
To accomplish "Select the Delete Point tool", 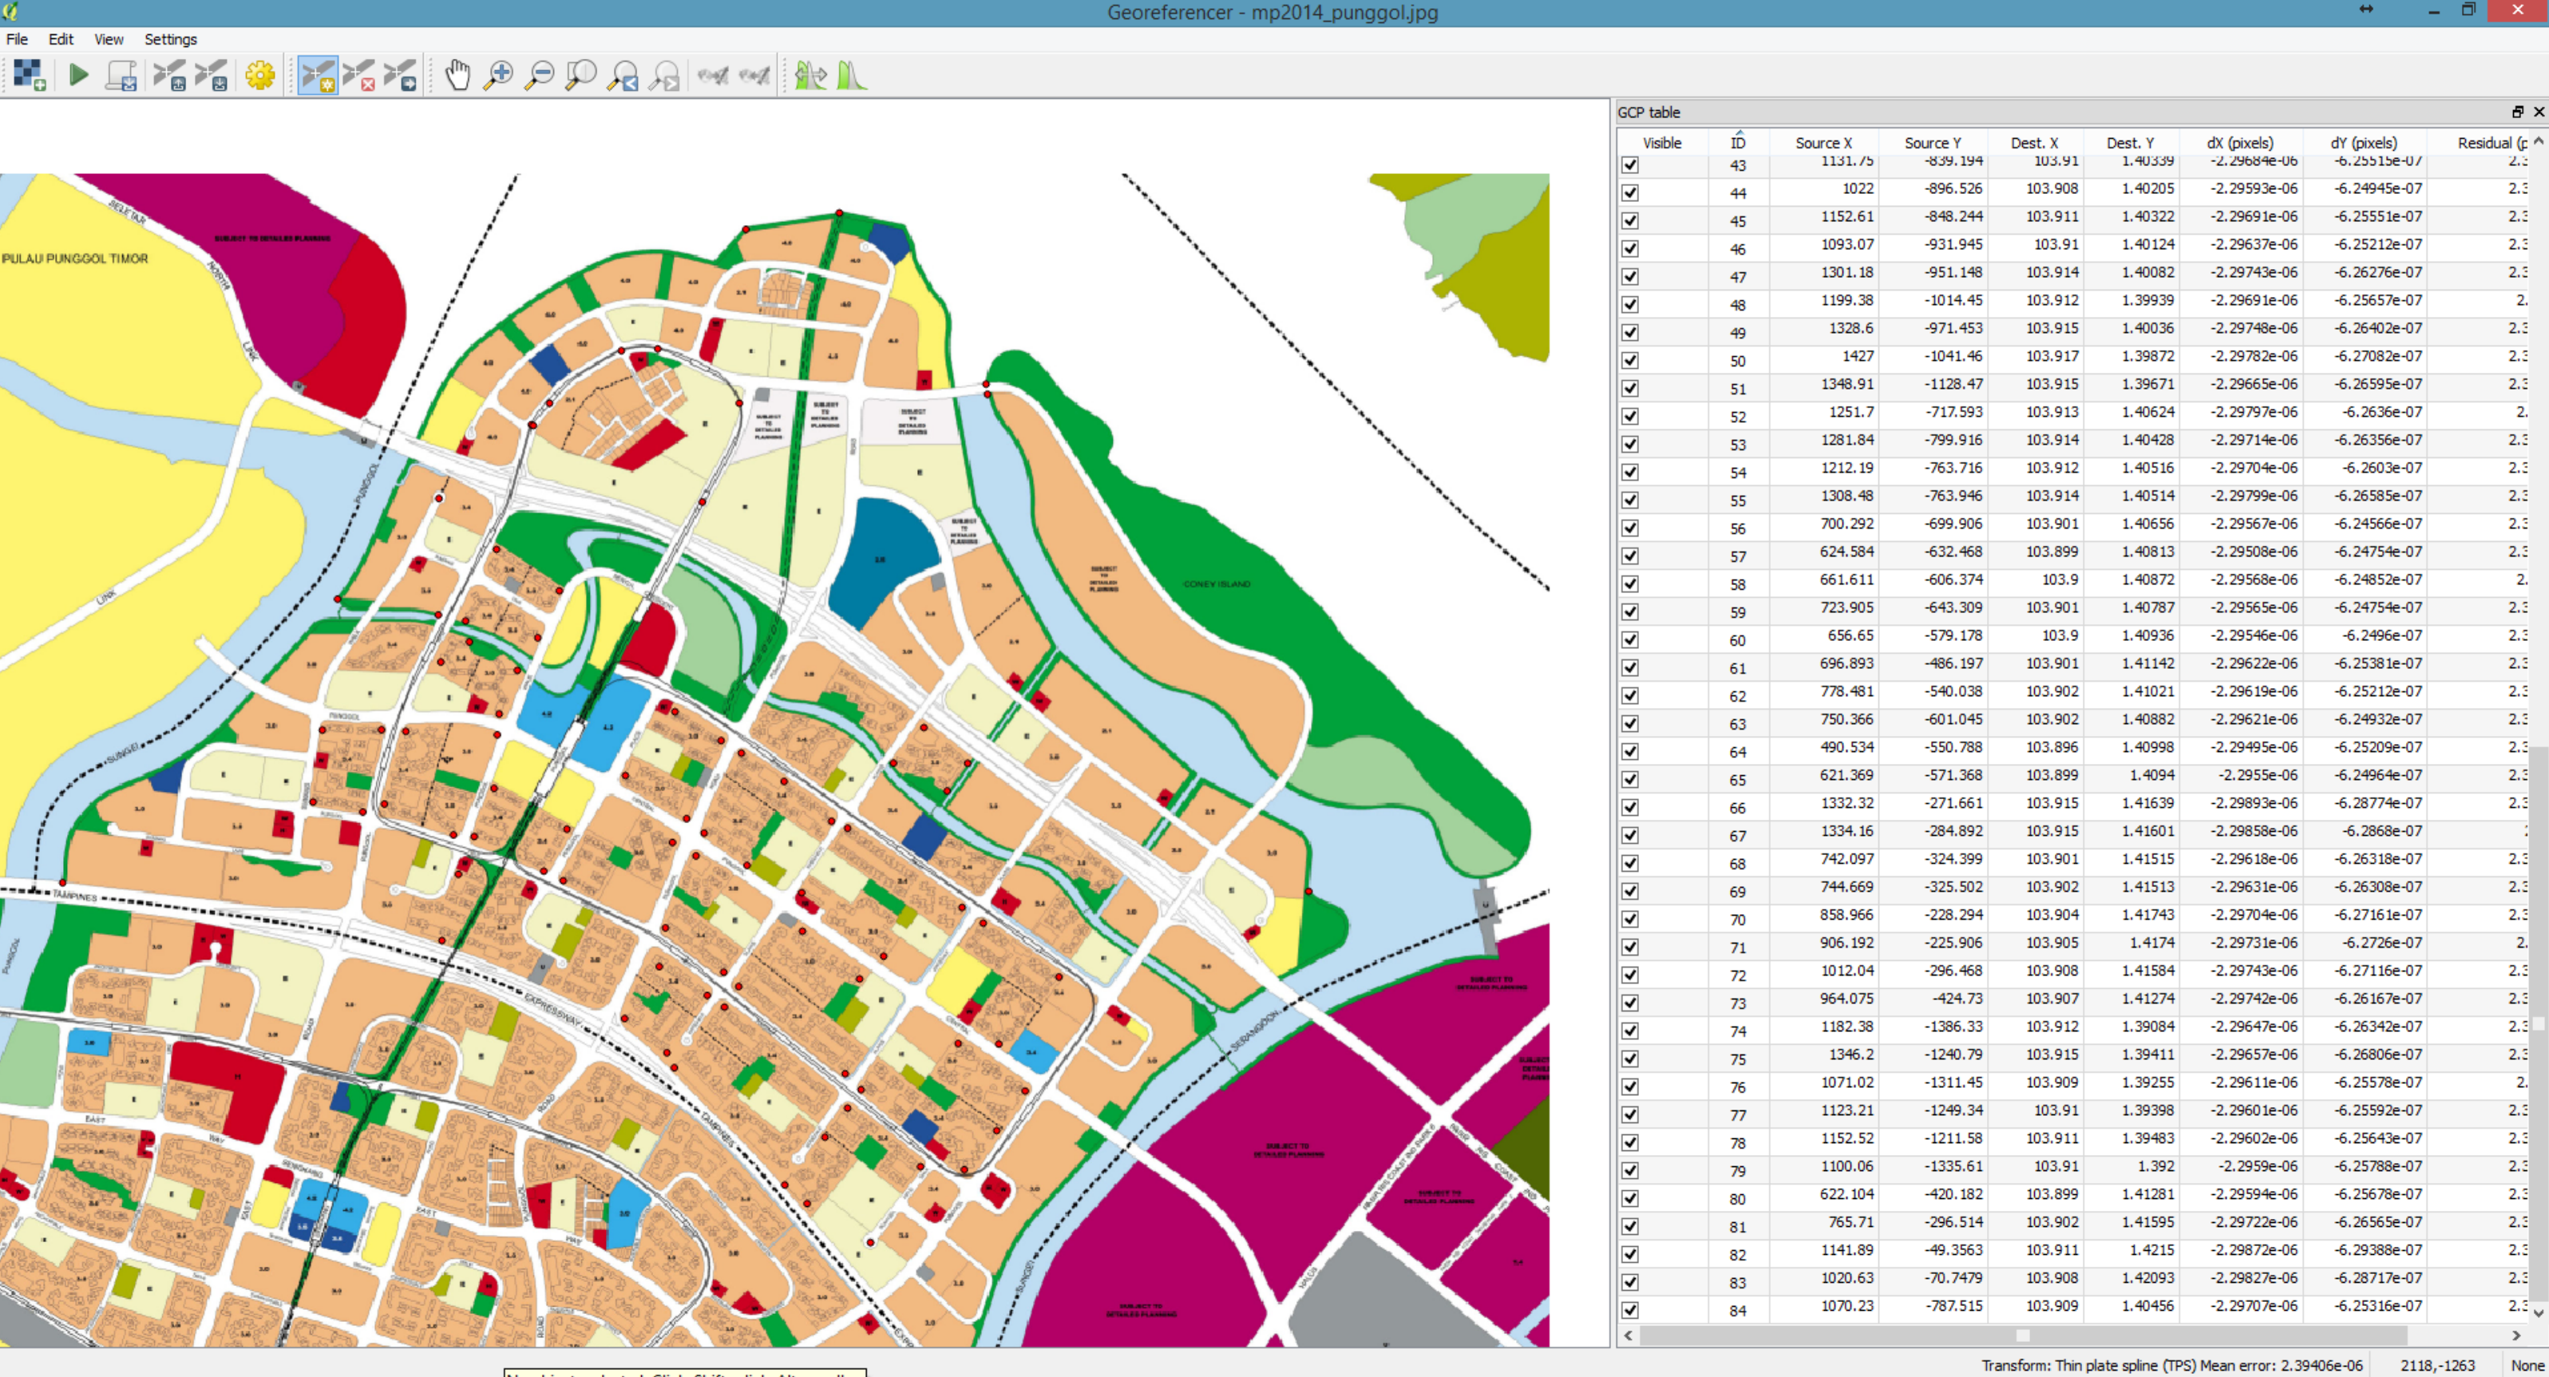I will pyautogui.click(x=359, y=75).
